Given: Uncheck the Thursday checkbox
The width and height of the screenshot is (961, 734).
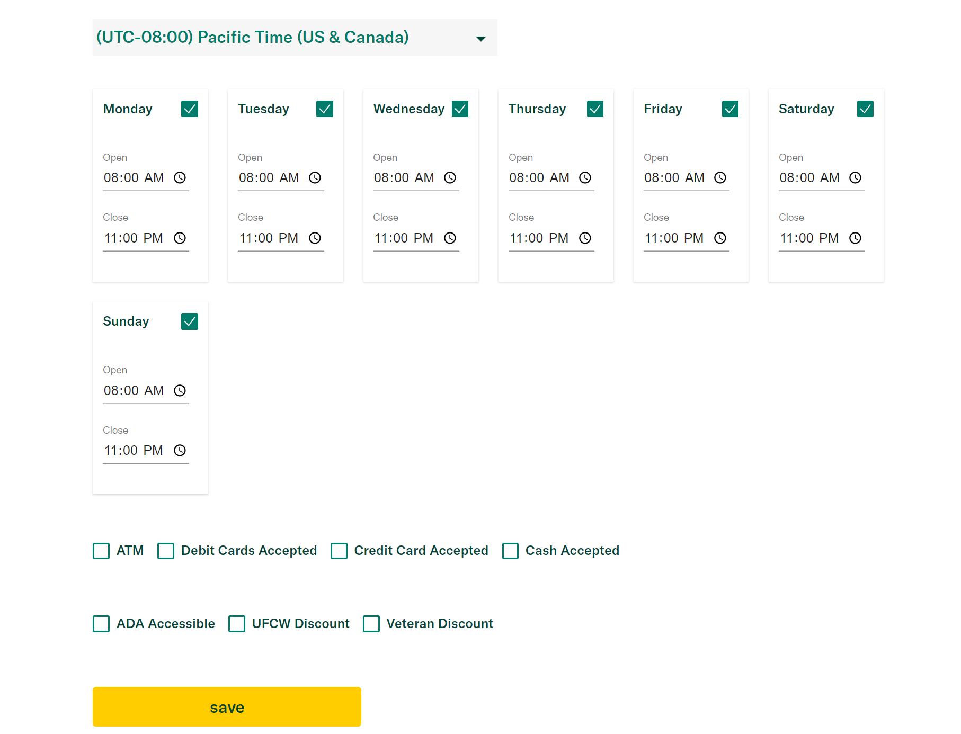Looking at the screenshot, I should [x=595, y=109].
